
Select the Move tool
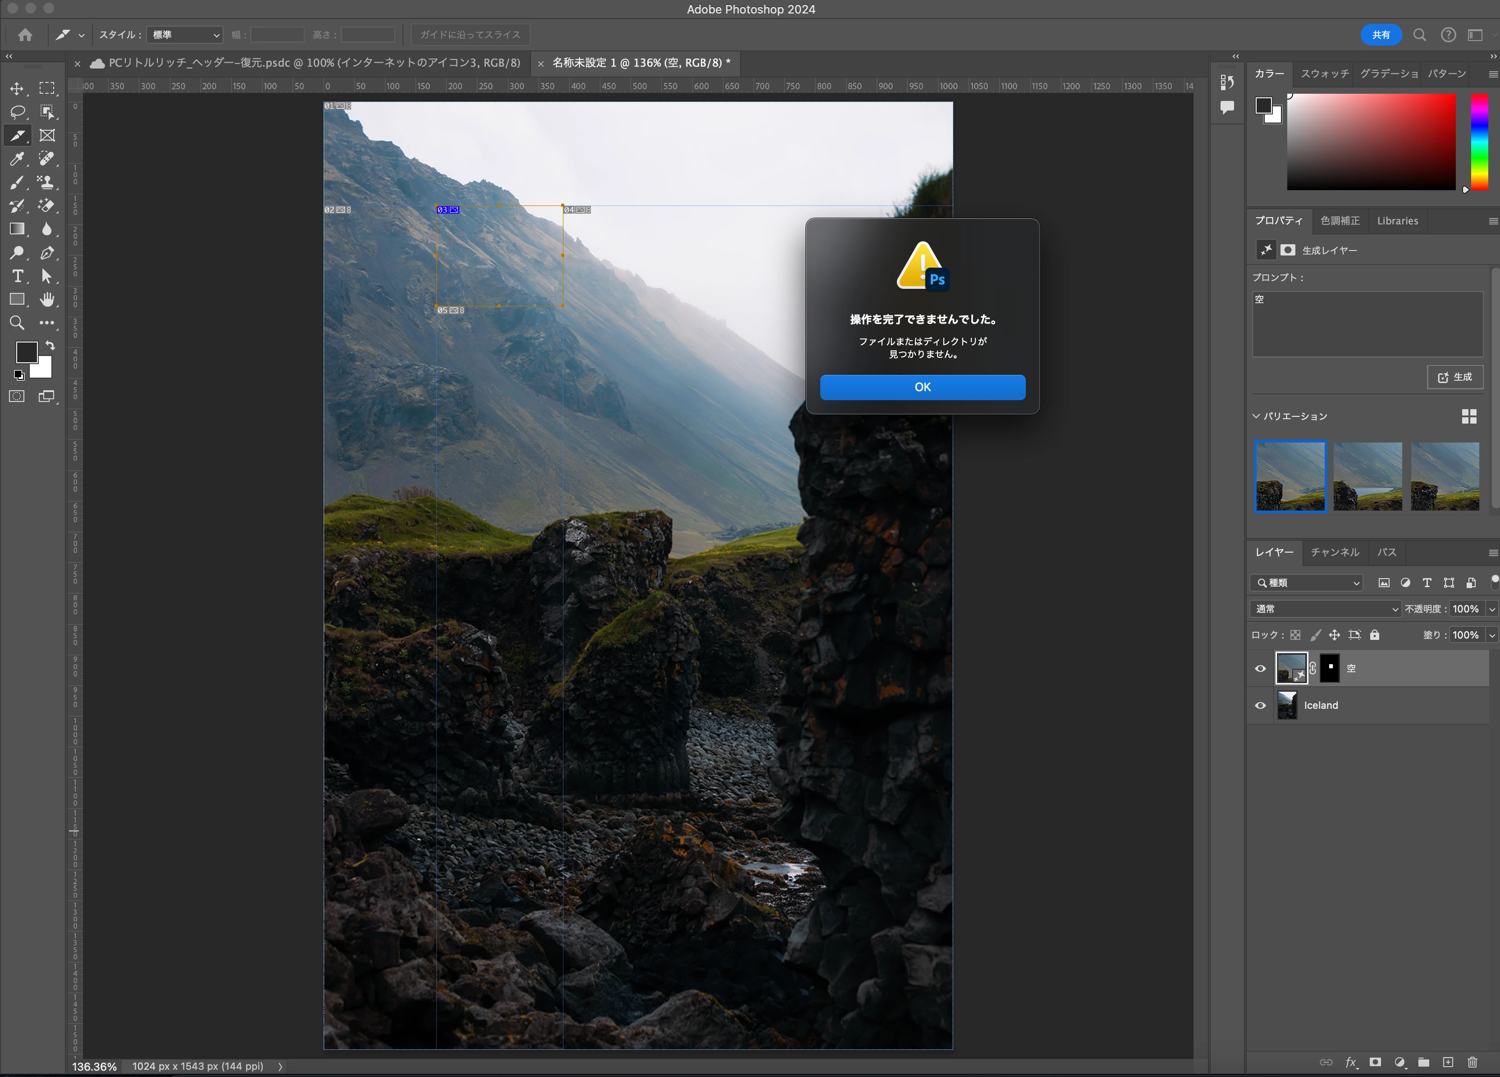17,88
